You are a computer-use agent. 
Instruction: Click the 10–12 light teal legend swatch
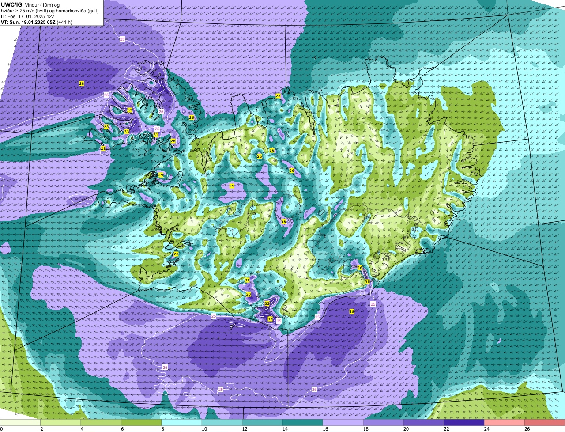(222, 422)
